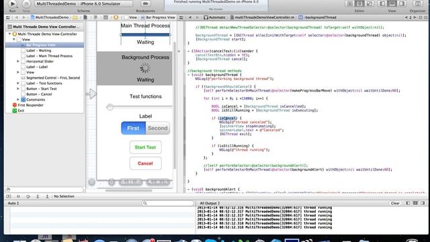Click the outline filter search field

point(45,190)
